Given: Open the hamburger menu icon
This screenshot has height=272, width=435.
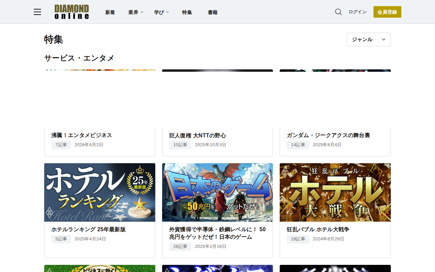Looking at the screenshot, I should click(37, 12).
